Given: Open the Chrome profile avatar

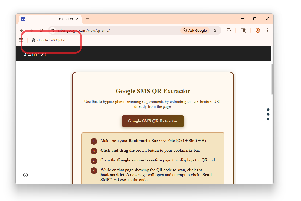Looking at the screenshot, I should [x=257, y=30].
